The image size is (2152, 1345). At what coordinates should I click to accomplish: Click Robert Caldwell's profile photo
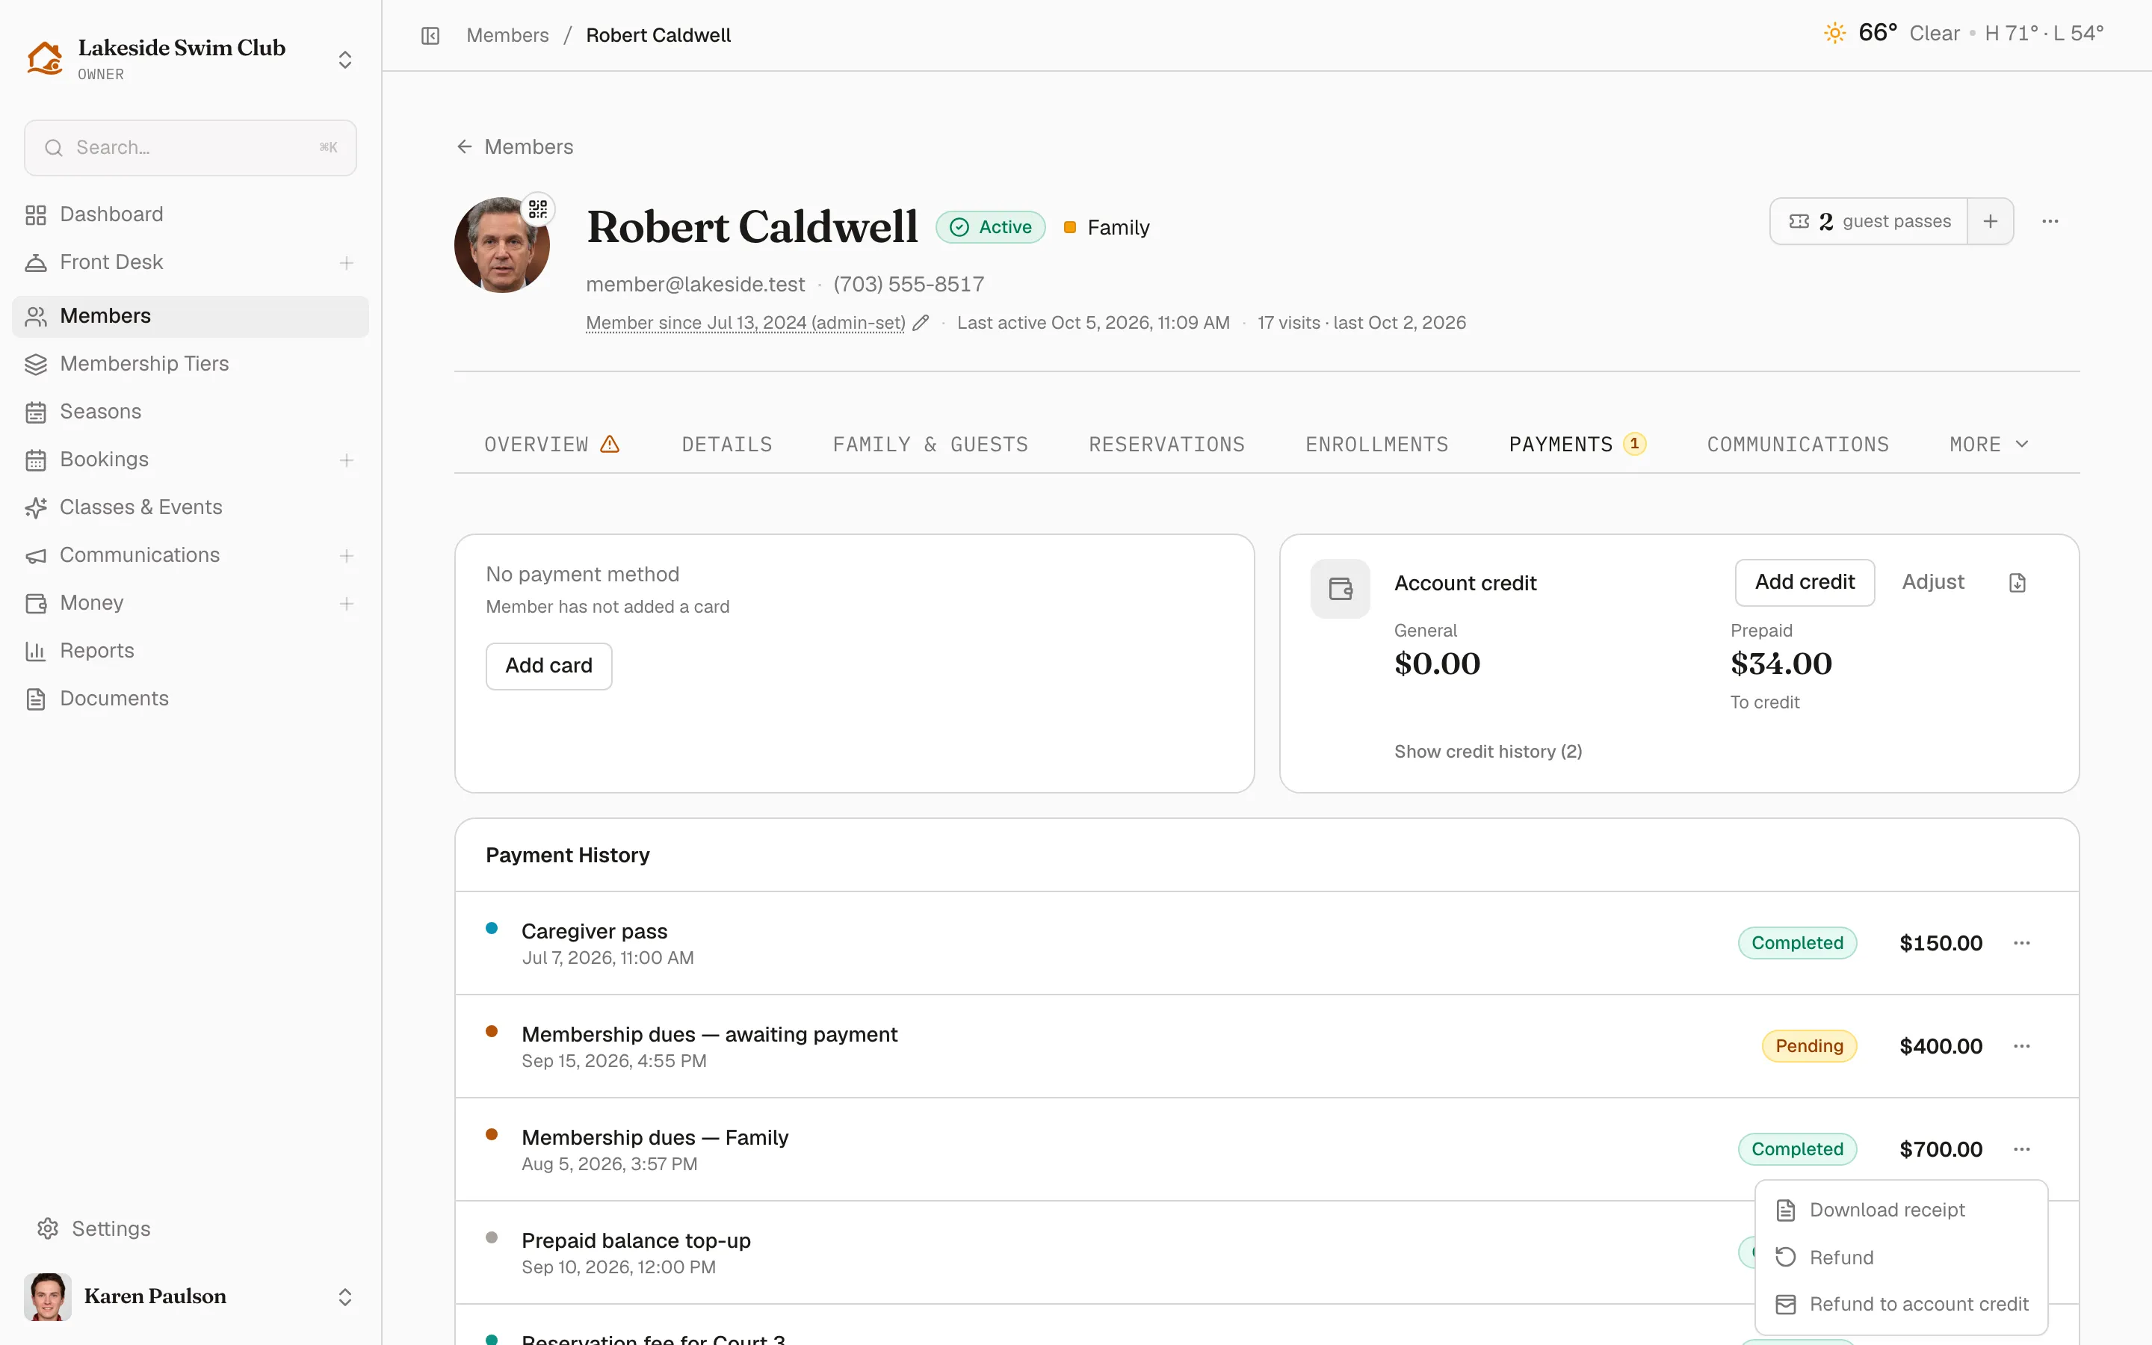[x=501, y=246]
